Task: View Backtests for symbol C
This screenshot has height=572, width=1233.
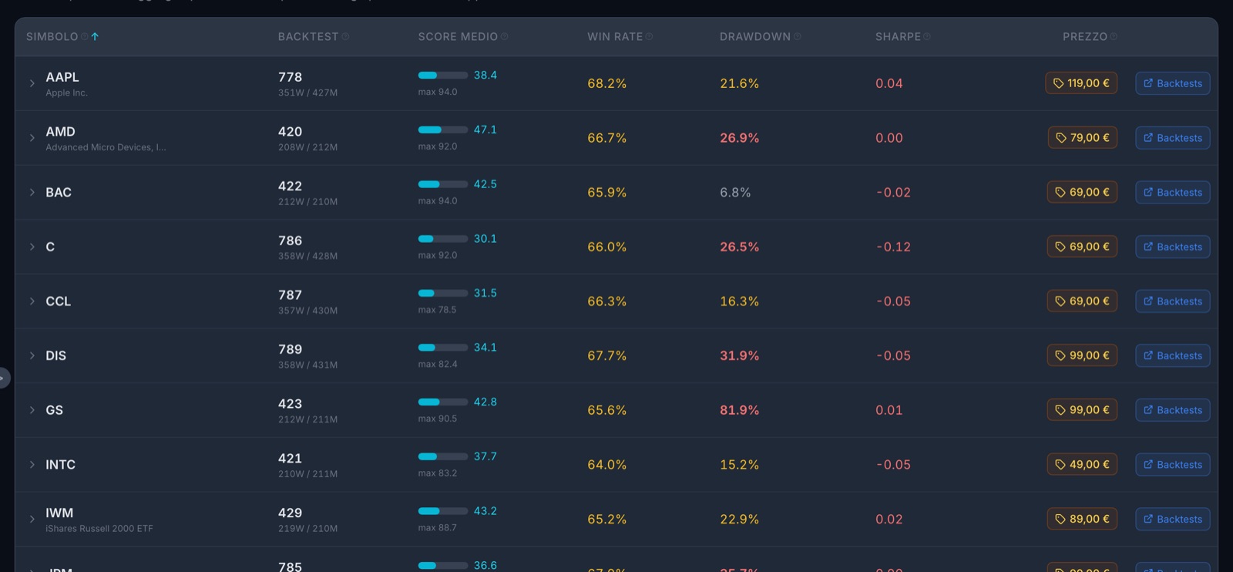Action: coord(1172,247)
